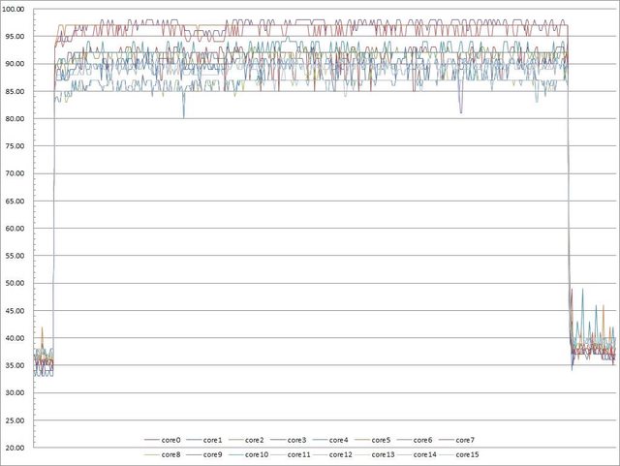Select core13 in the legend

pyautogui.click(x=384, y=453)
